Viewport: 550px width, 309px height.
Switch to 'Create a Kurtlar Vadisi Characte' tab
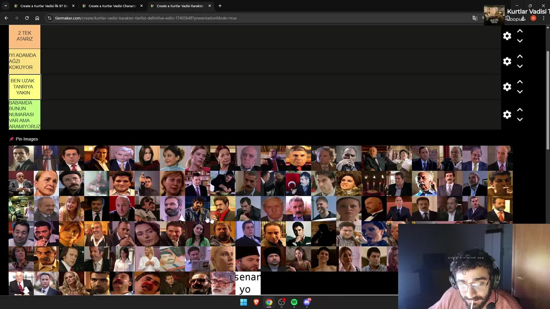coord(112,6)
